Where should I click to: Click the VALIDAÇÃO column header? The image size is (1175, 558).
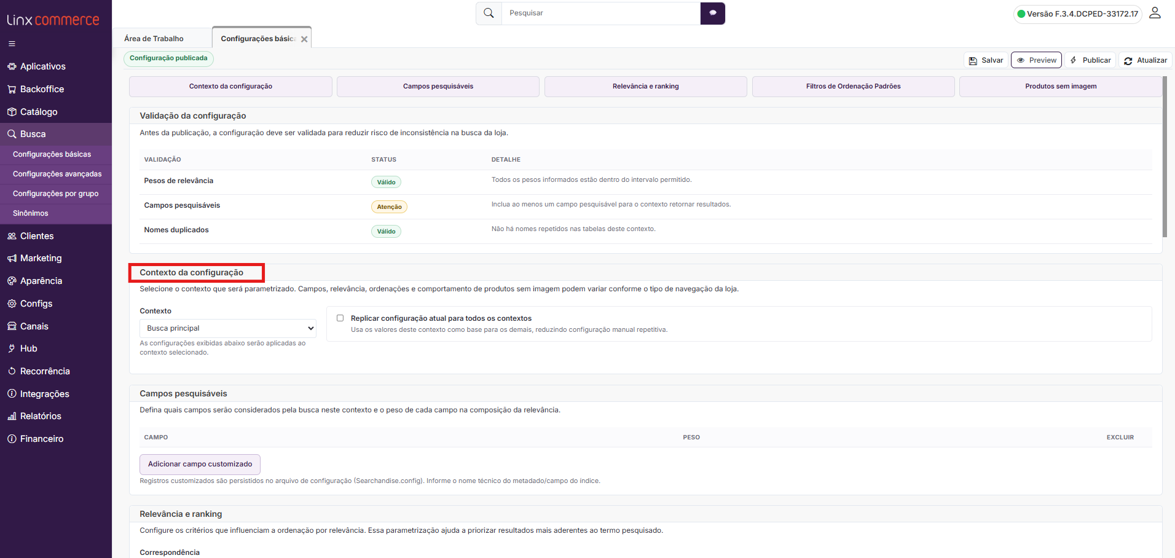pos(162,160)
